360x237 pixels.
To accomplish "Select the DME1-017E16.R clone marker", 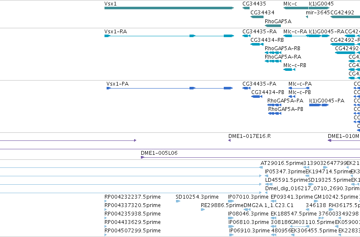I will click(x=229, y=140).
